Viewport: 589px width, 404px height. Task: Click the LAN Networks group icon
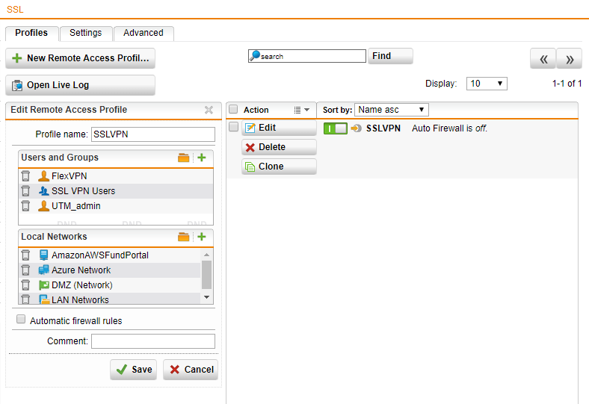coord(44,299)
